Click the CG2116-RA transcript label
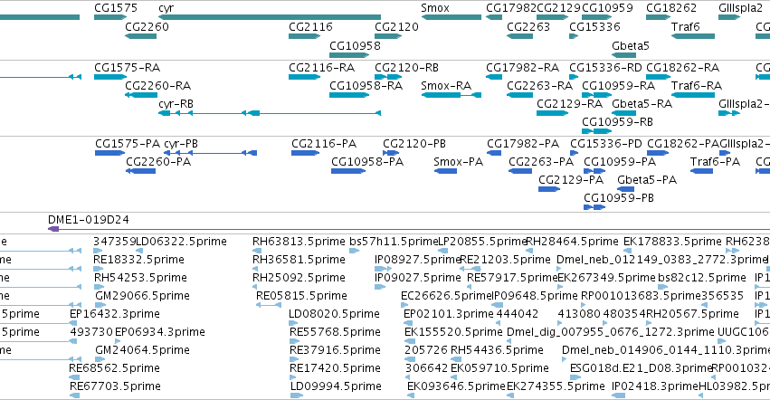This screenshot has height=400, width=770. 321,67
